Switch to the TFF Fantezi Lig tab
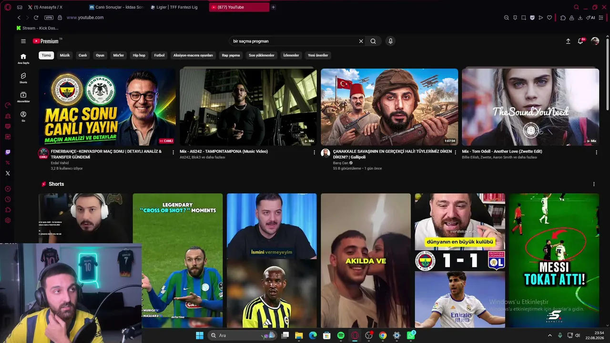The width and height of the screenshot is (610, 343). pos(177,7)
